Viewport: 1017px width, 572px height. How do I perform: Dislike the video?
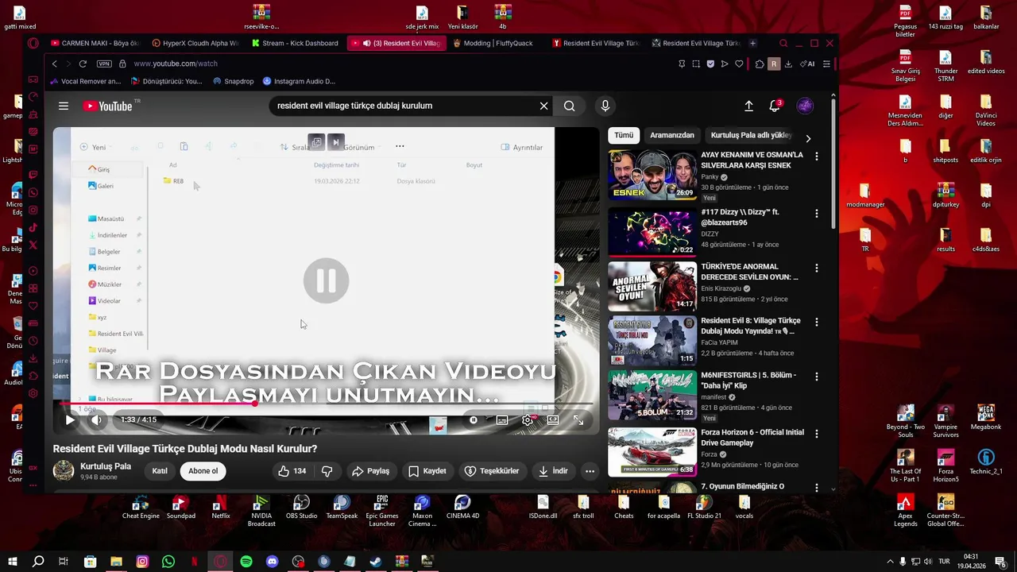tap(327, 471)
